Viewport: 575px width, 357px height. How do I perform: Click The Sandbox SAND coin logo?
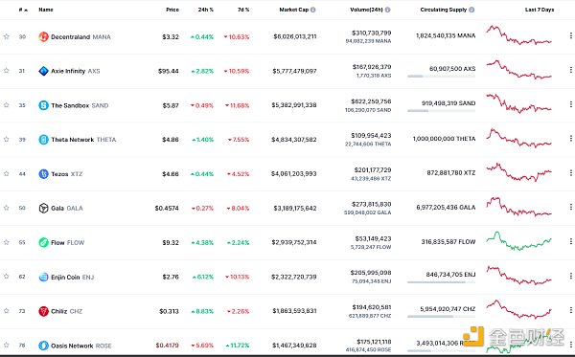pyautogui.click(x=44, y=105)
